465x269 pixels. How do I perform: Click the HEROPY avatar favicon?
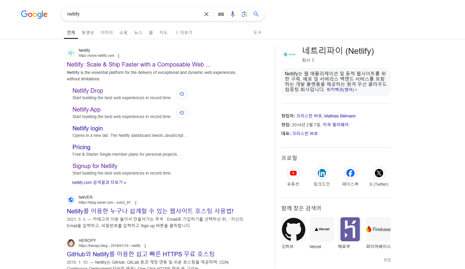coord(71,243)
